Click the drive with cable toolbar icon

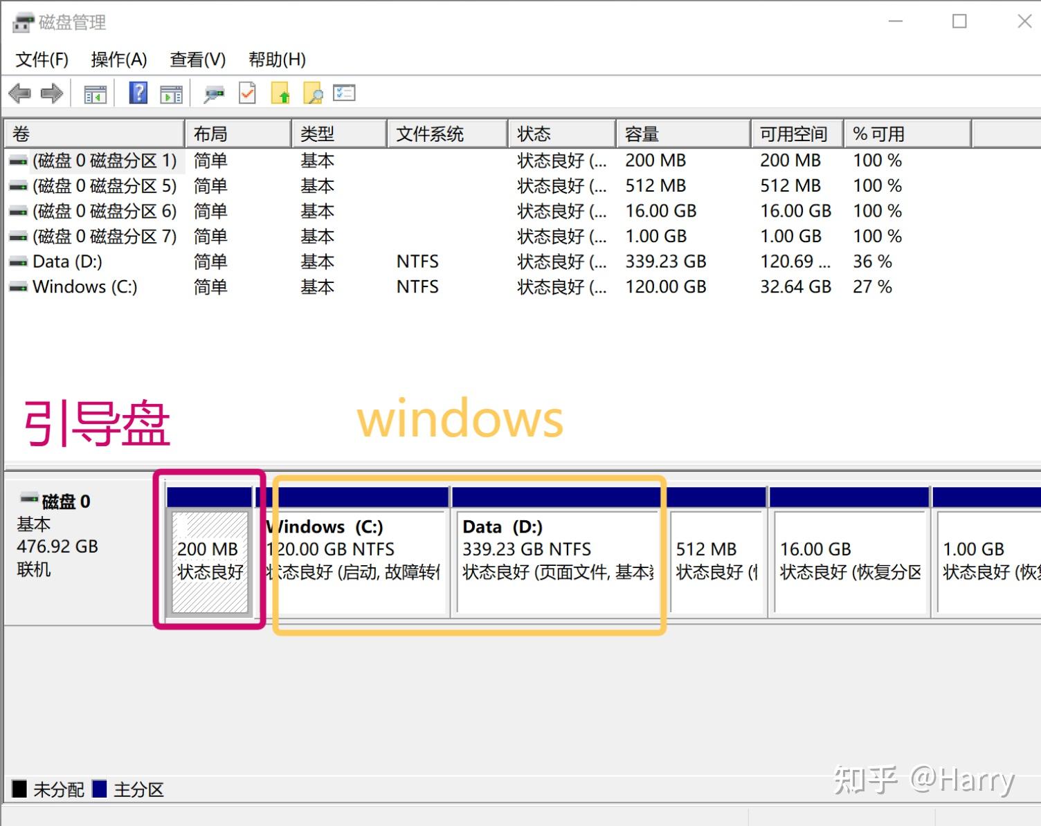tap(214, 94)
